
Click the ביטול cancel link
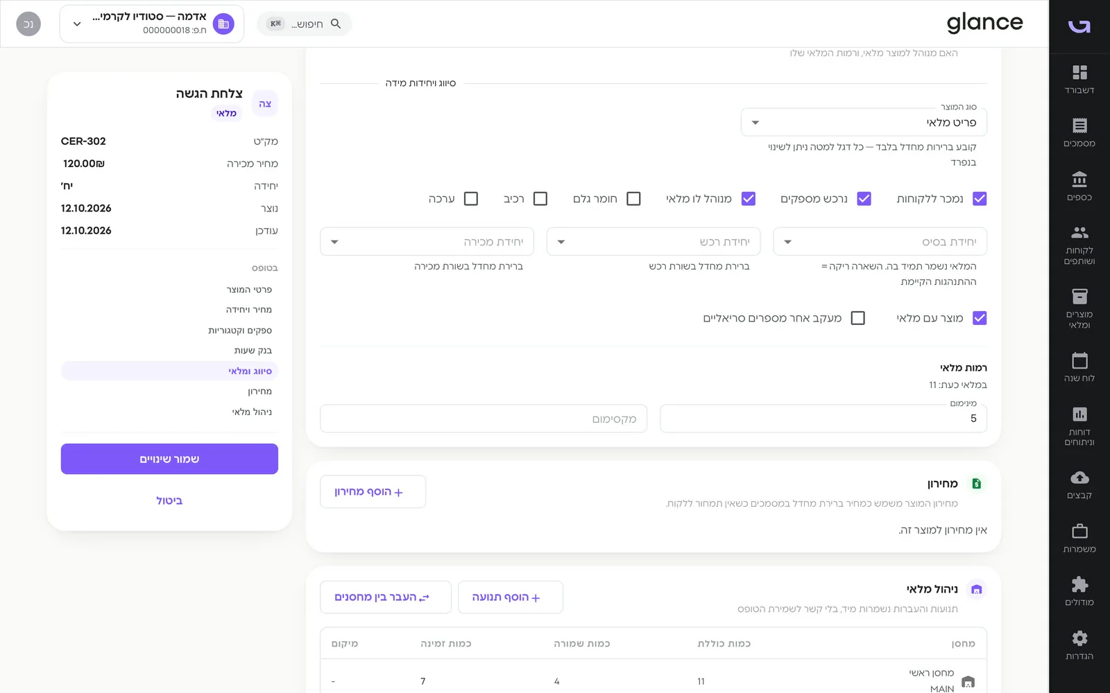point(169,500)
